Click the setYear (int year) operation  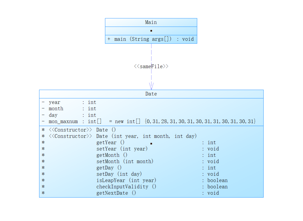coord(122,149)
